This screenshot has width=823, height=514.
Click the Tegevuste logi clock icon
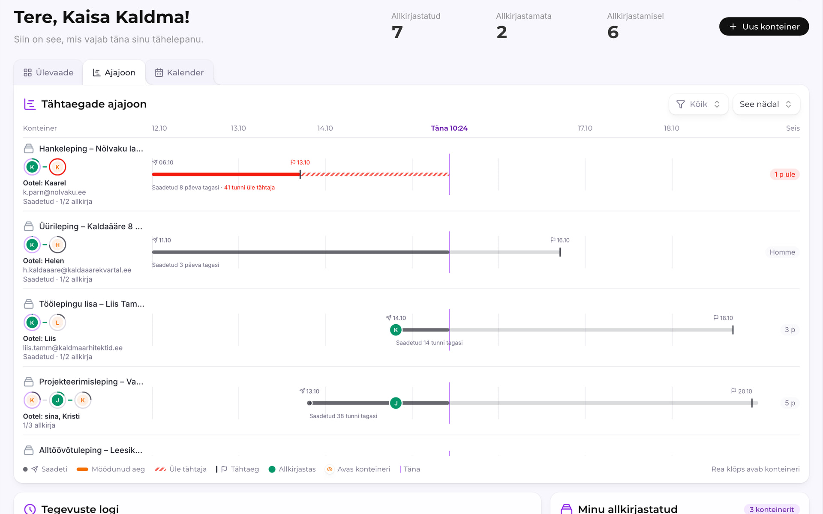click(30, 509)
